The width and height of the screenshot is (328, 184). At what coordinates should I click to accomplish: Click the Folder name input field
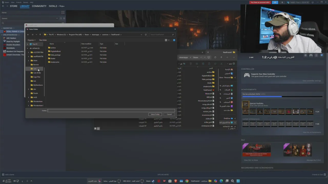[111, 111]
